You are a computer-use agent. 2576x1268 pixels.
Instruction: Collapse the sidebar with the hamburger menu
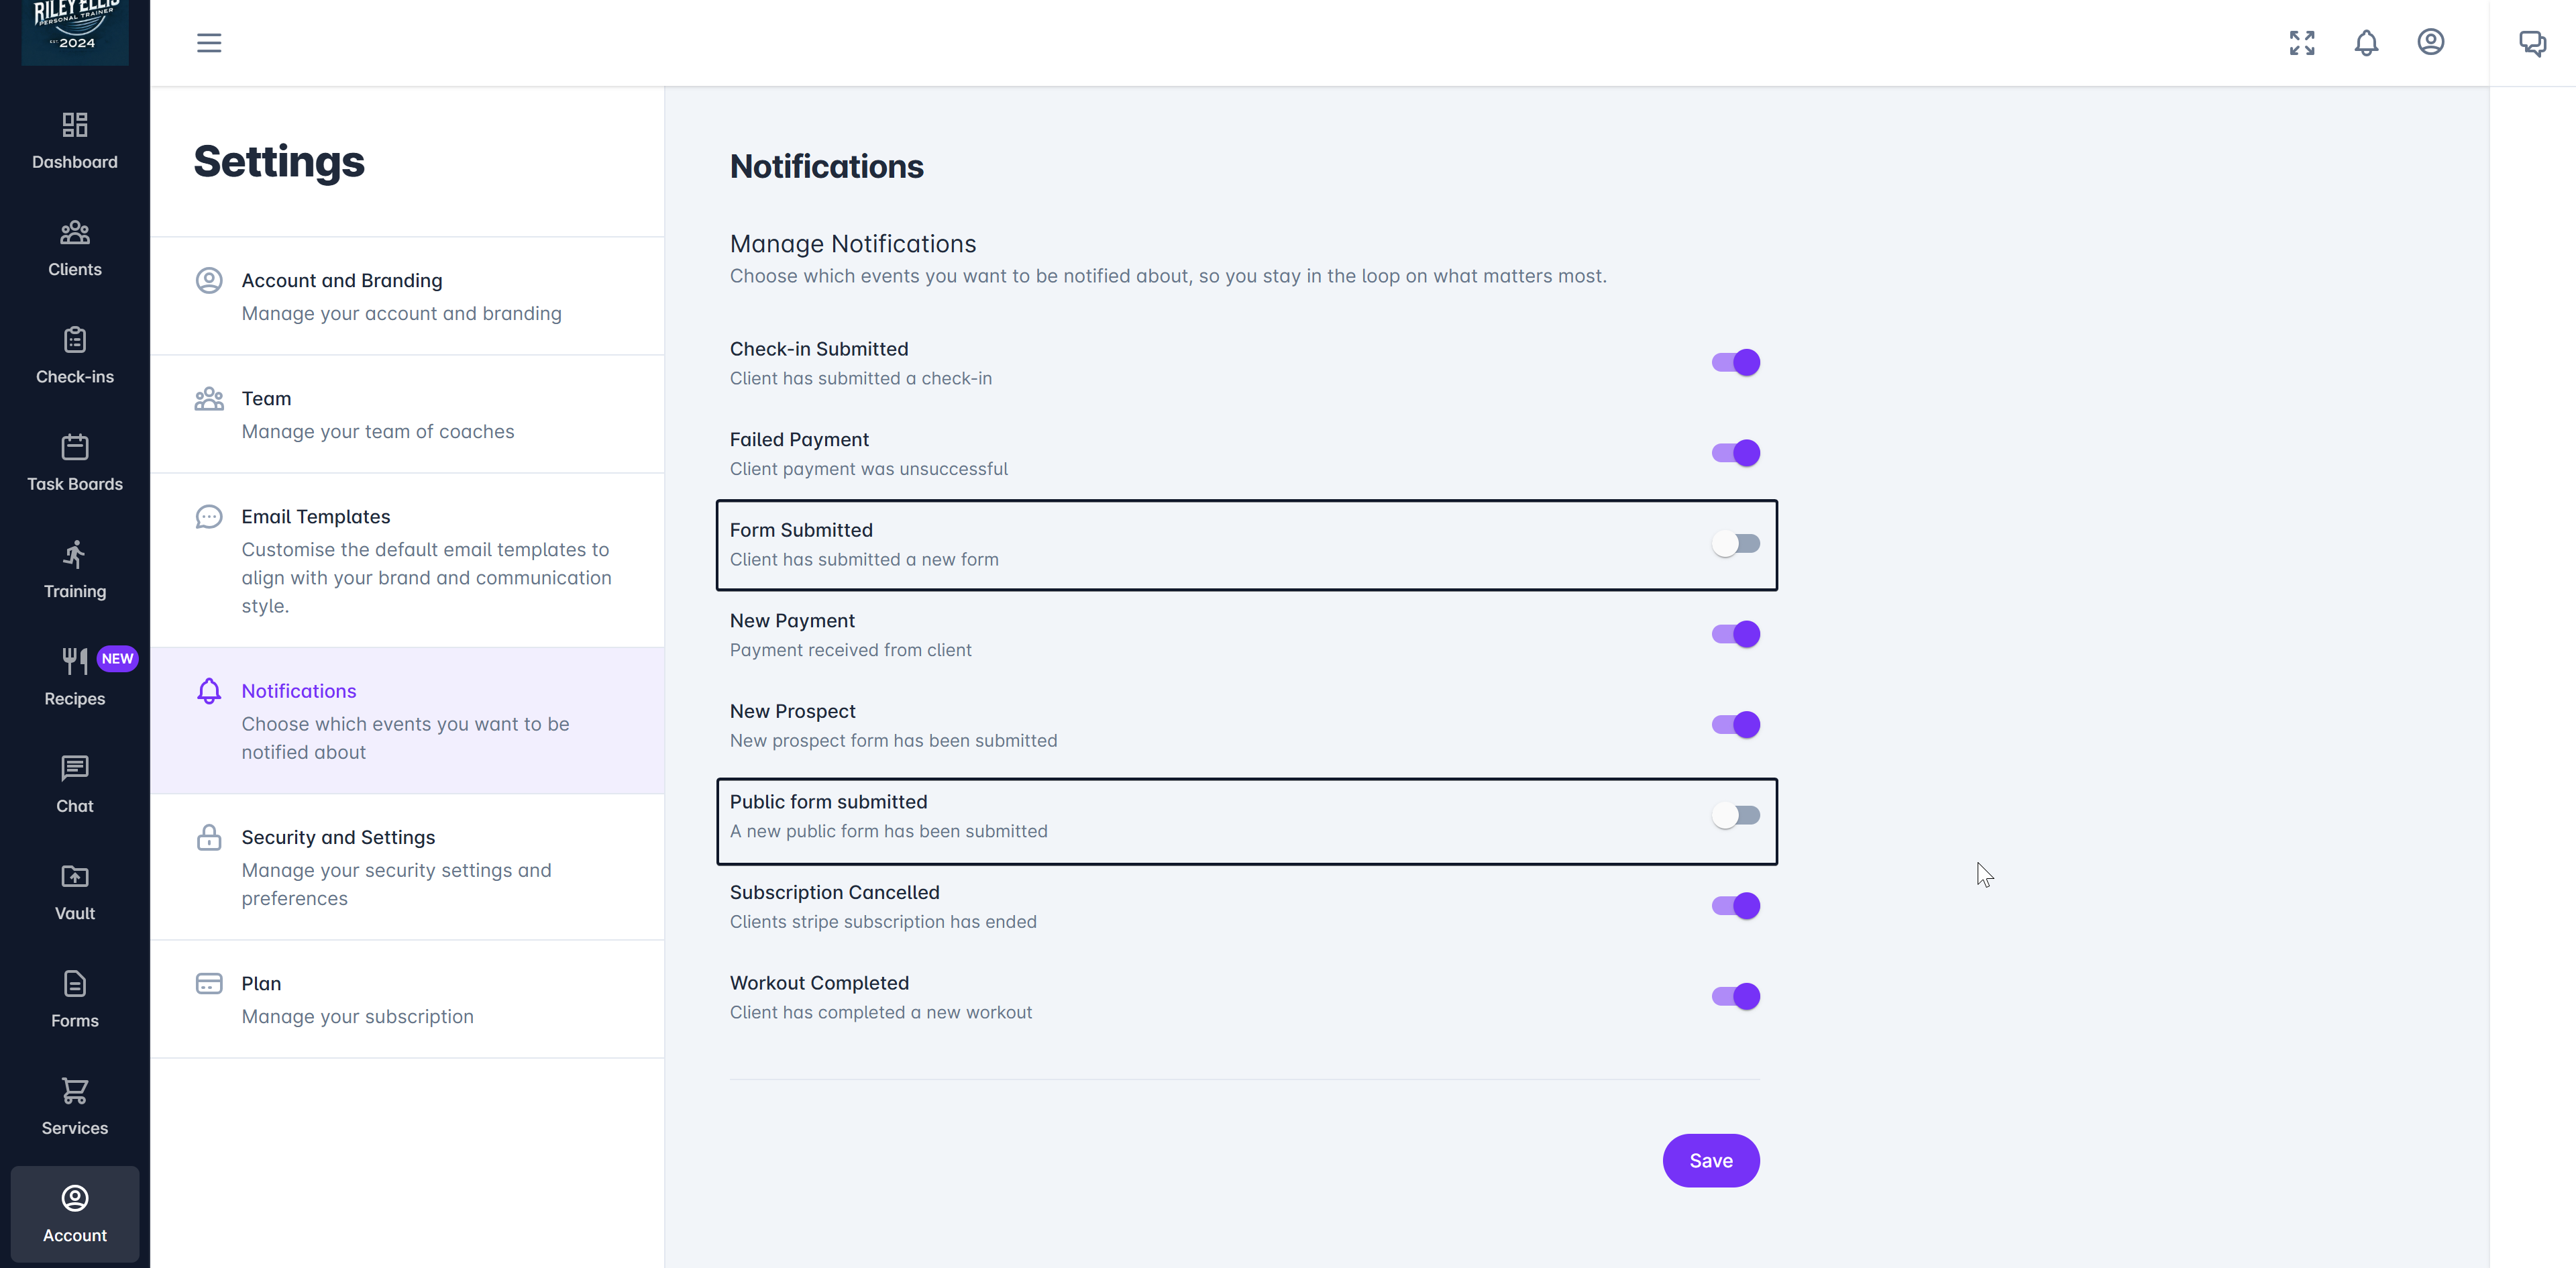[x=209, y=43]
